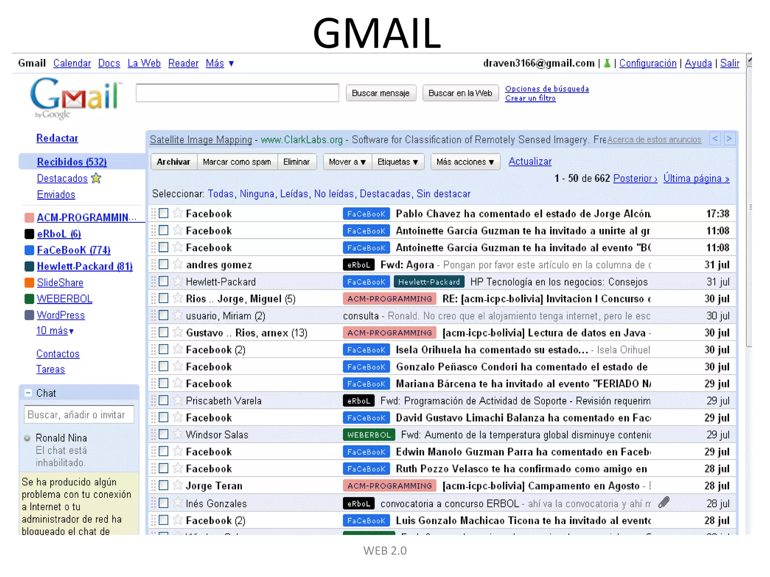Check the Pablo Chavez Facebook message checkbox
Screen dimensions: 770x577
pos(164,213)
